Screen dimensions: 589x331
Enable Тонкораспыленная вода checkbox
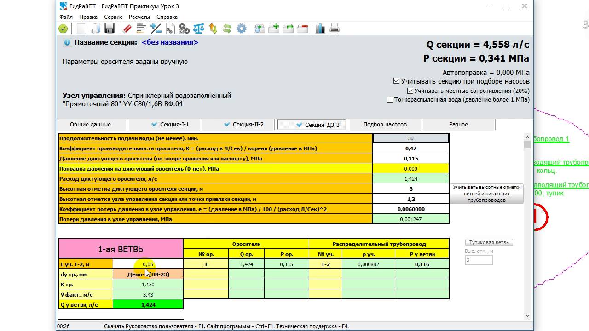click(390, 99)
